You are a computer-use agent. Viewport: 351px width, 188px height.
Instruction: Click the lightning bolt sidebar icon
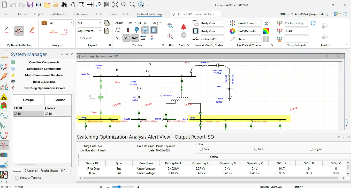tap(4, 77)
